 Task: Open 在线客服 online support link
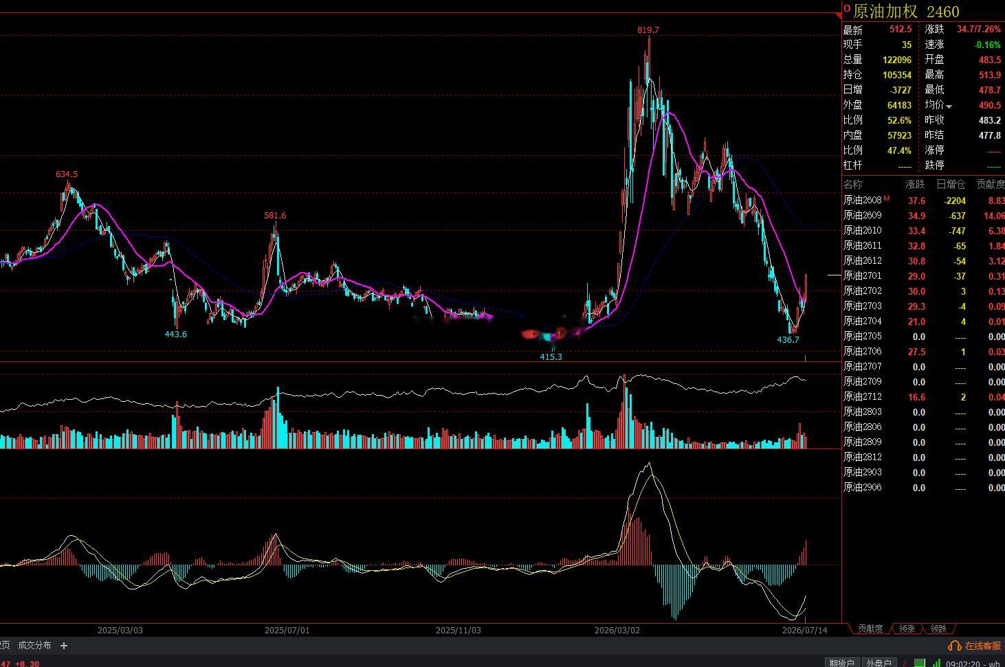tap(982, 646)
